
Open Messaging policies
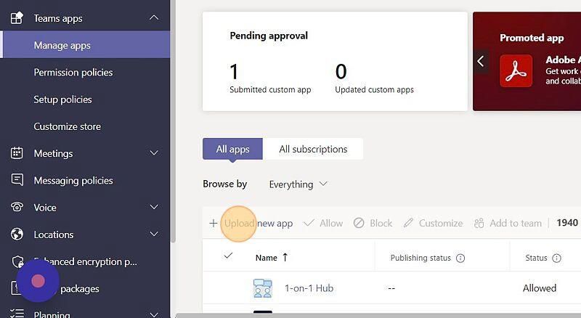point(73,181)
